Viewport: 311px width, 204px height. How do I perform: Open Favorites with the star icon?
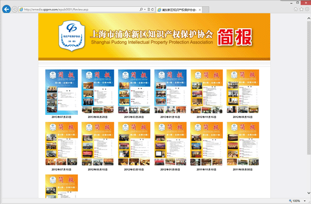point(301,9)
